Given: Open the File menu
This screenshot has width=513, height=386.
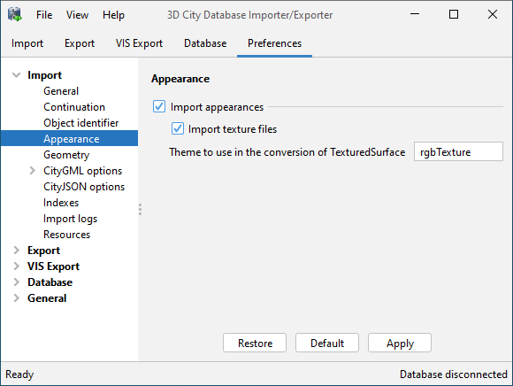Looking at the screenshot, I should click(44, 15).
